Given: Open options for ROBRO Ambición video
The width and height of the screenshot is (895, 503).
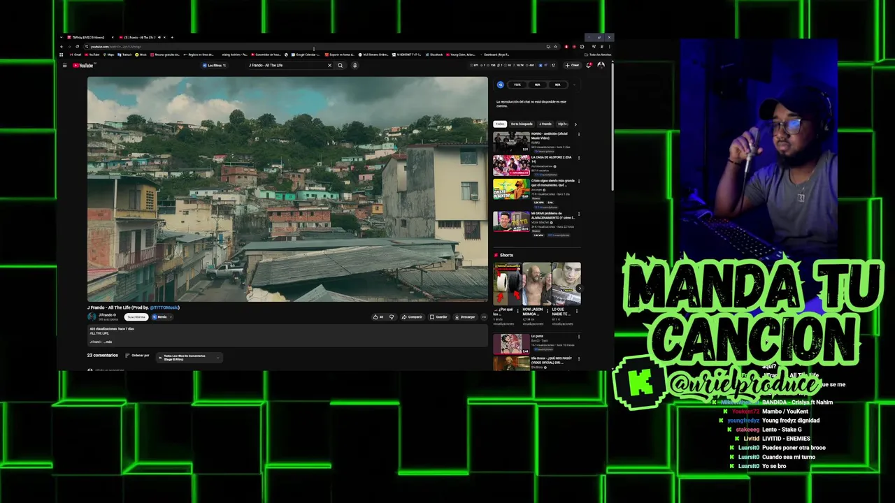Looking at the screenshot, I should point(578,134).
